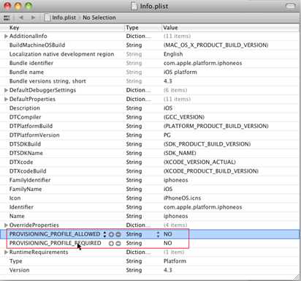Expand the OverrideProperties dictionary

point(6,225)
